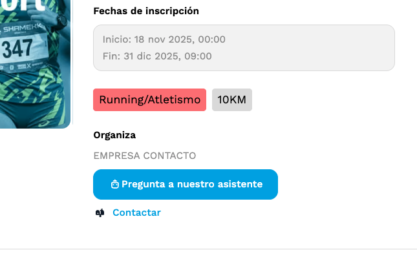
Task: Click the 'Fin: 31 dic 2025' date line
Action: click(x=157, y=56)
